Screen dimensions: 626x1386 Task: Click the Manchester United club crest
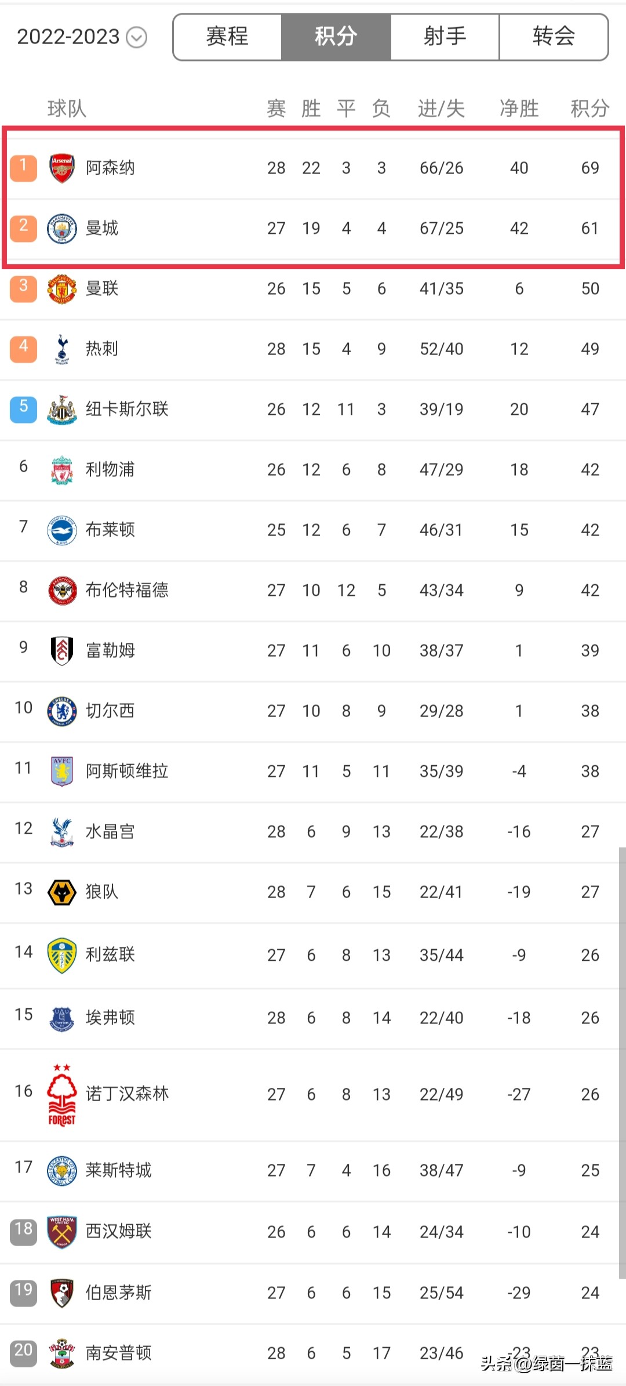61,289
